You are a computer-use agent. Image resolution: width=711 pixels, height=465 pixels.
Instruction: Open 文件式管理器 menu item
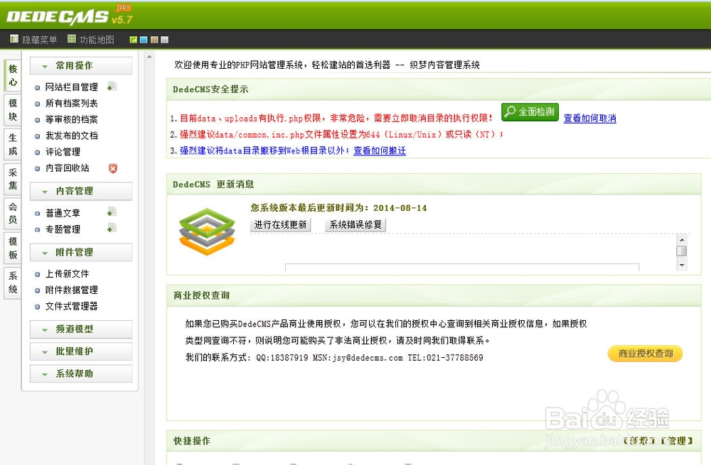click(x=72, y=306)
